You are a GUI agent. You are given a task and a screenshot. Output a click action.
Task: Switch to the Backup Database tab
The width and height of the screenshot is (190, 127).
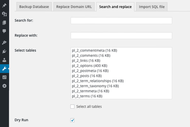[x=34, y=7]
